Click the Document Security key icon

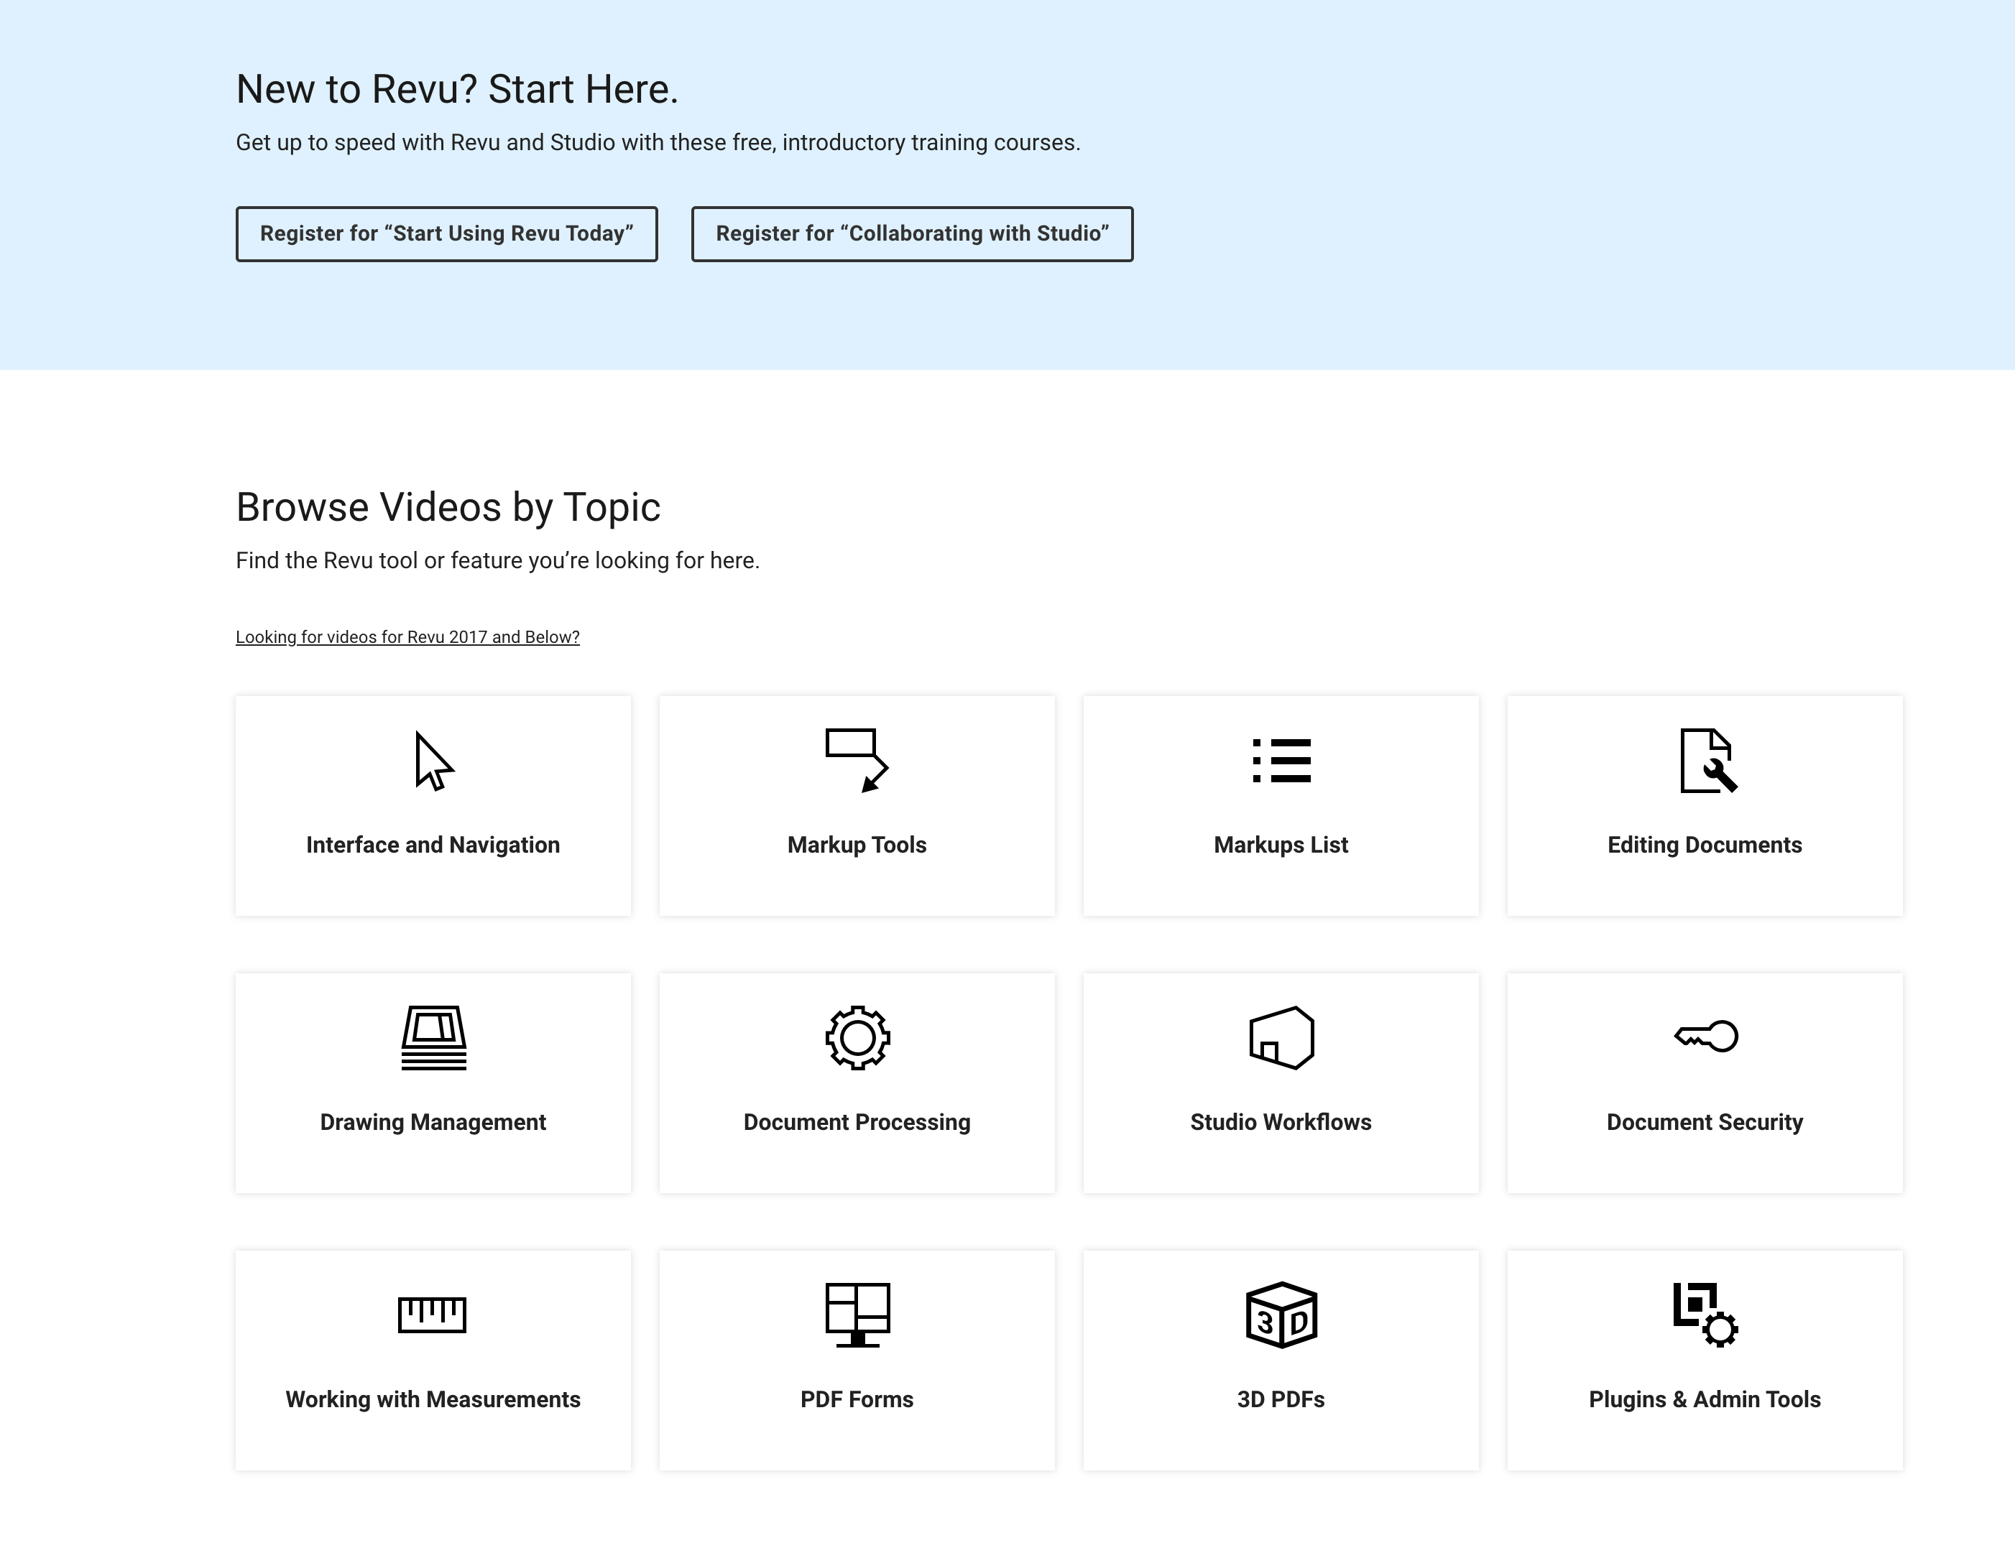pos(1705,1037)
